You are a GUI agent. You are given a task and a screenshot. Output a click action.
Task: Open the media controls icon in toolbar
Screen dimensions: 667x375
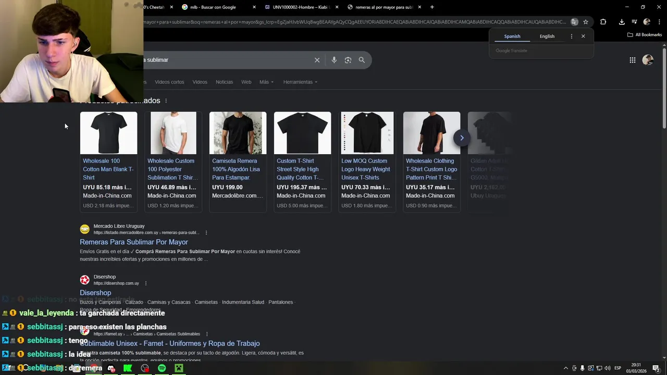click(x=634, y=22)
